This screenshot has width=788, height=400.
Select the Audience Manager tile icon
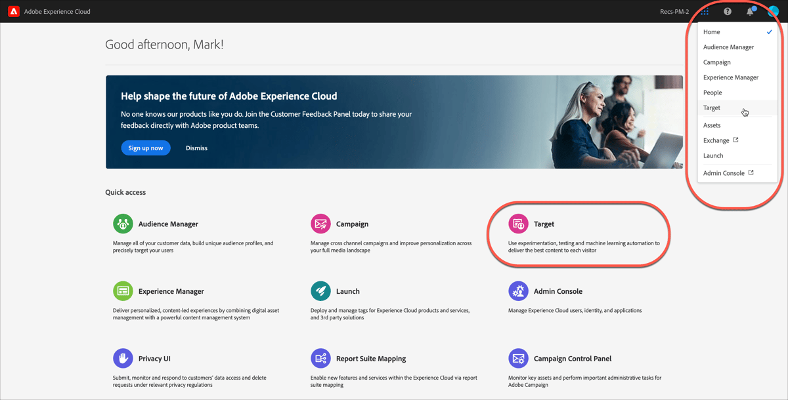click(123, 224)
